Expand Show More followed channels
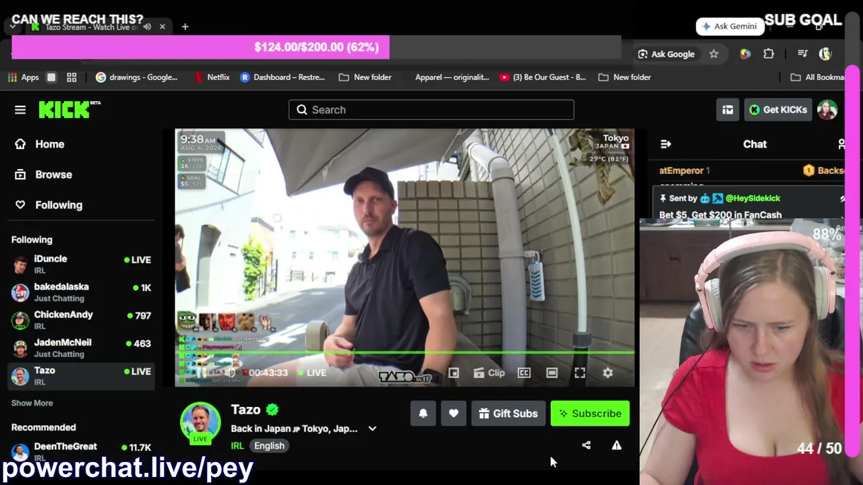The image size is (863, 485). click(x=32, y=403)
